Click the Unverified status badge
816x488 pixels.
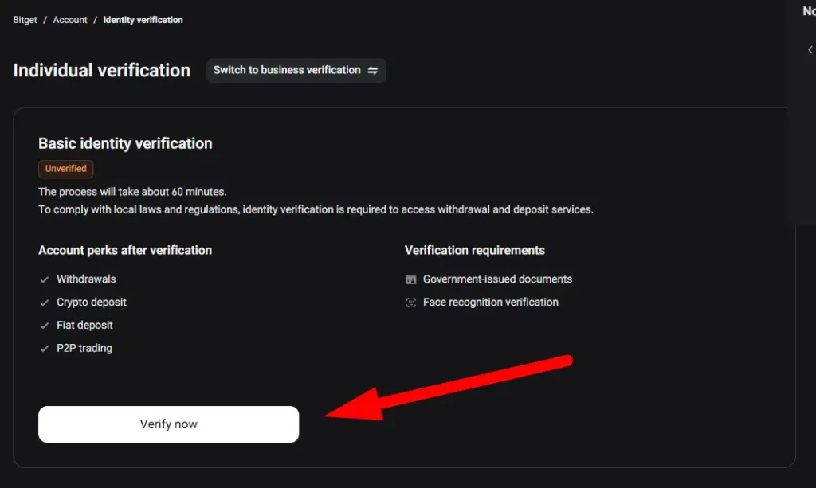66,169
